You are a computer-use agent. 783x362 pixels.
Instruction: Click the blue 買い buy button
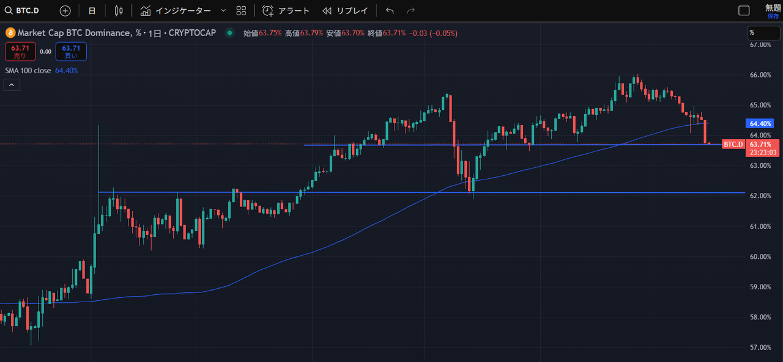[x=71, y=51]
